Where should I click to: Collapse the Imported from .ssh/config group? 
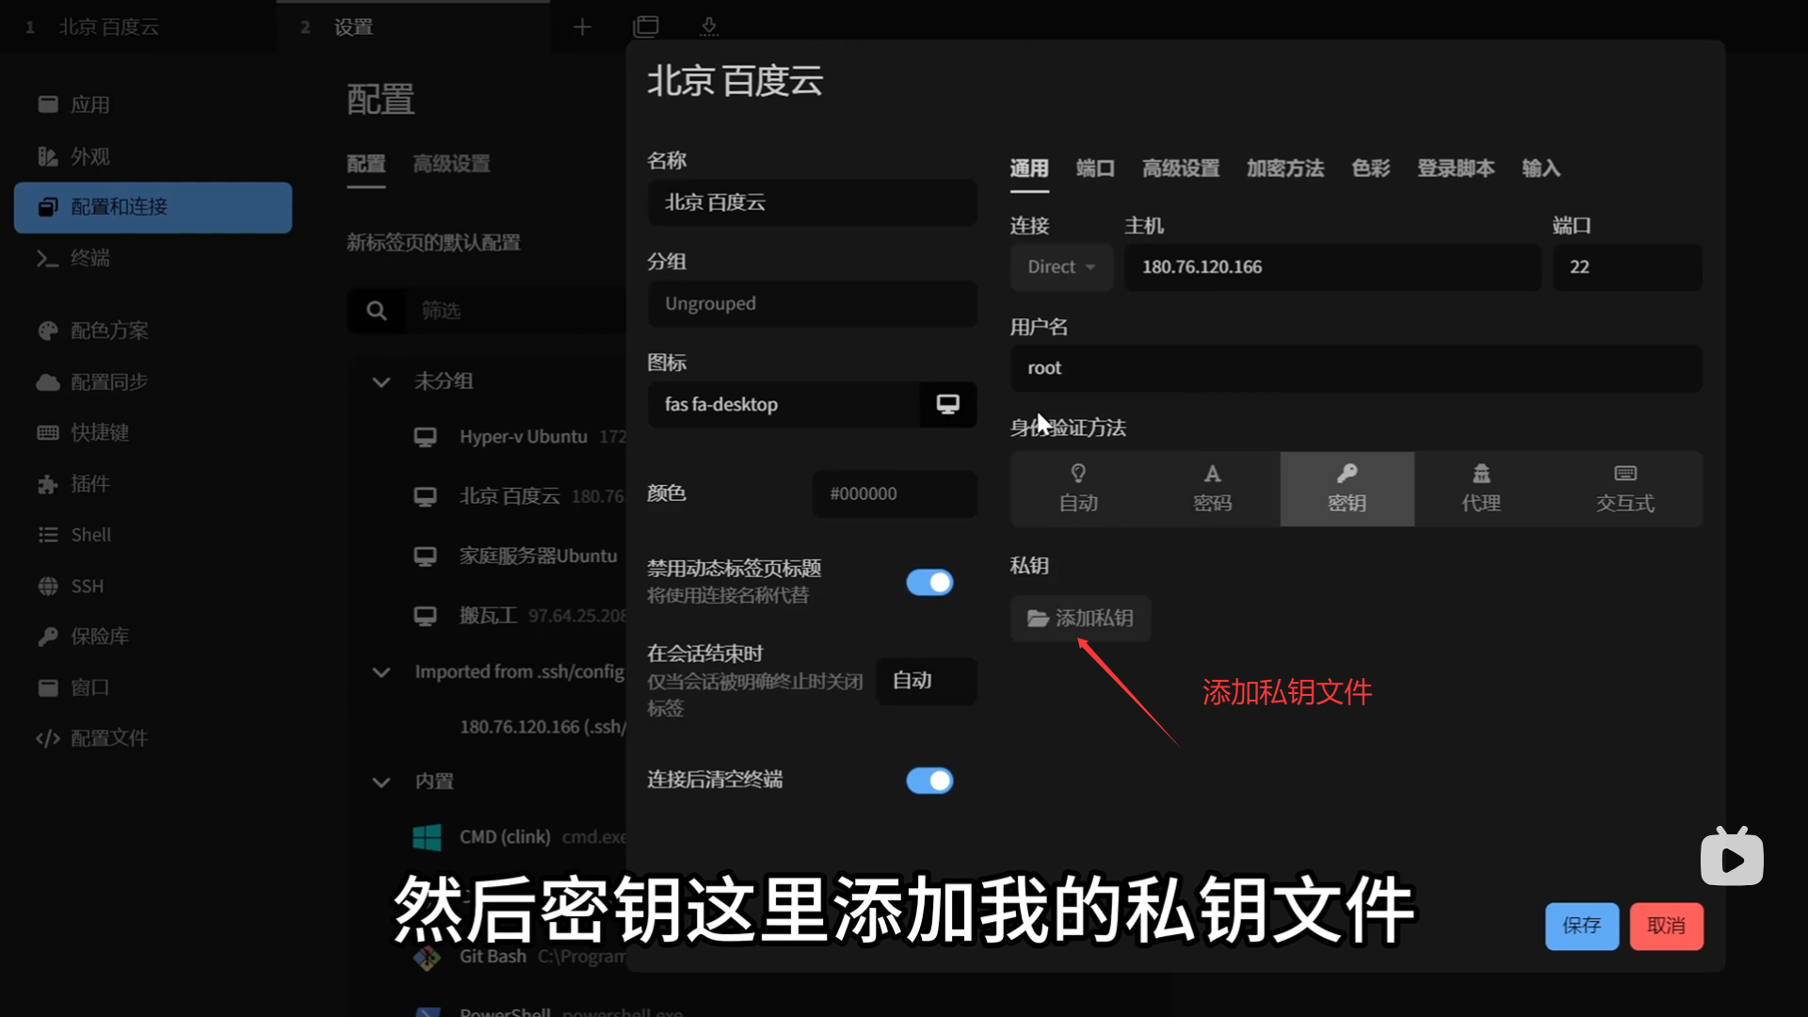coord(381,672)
